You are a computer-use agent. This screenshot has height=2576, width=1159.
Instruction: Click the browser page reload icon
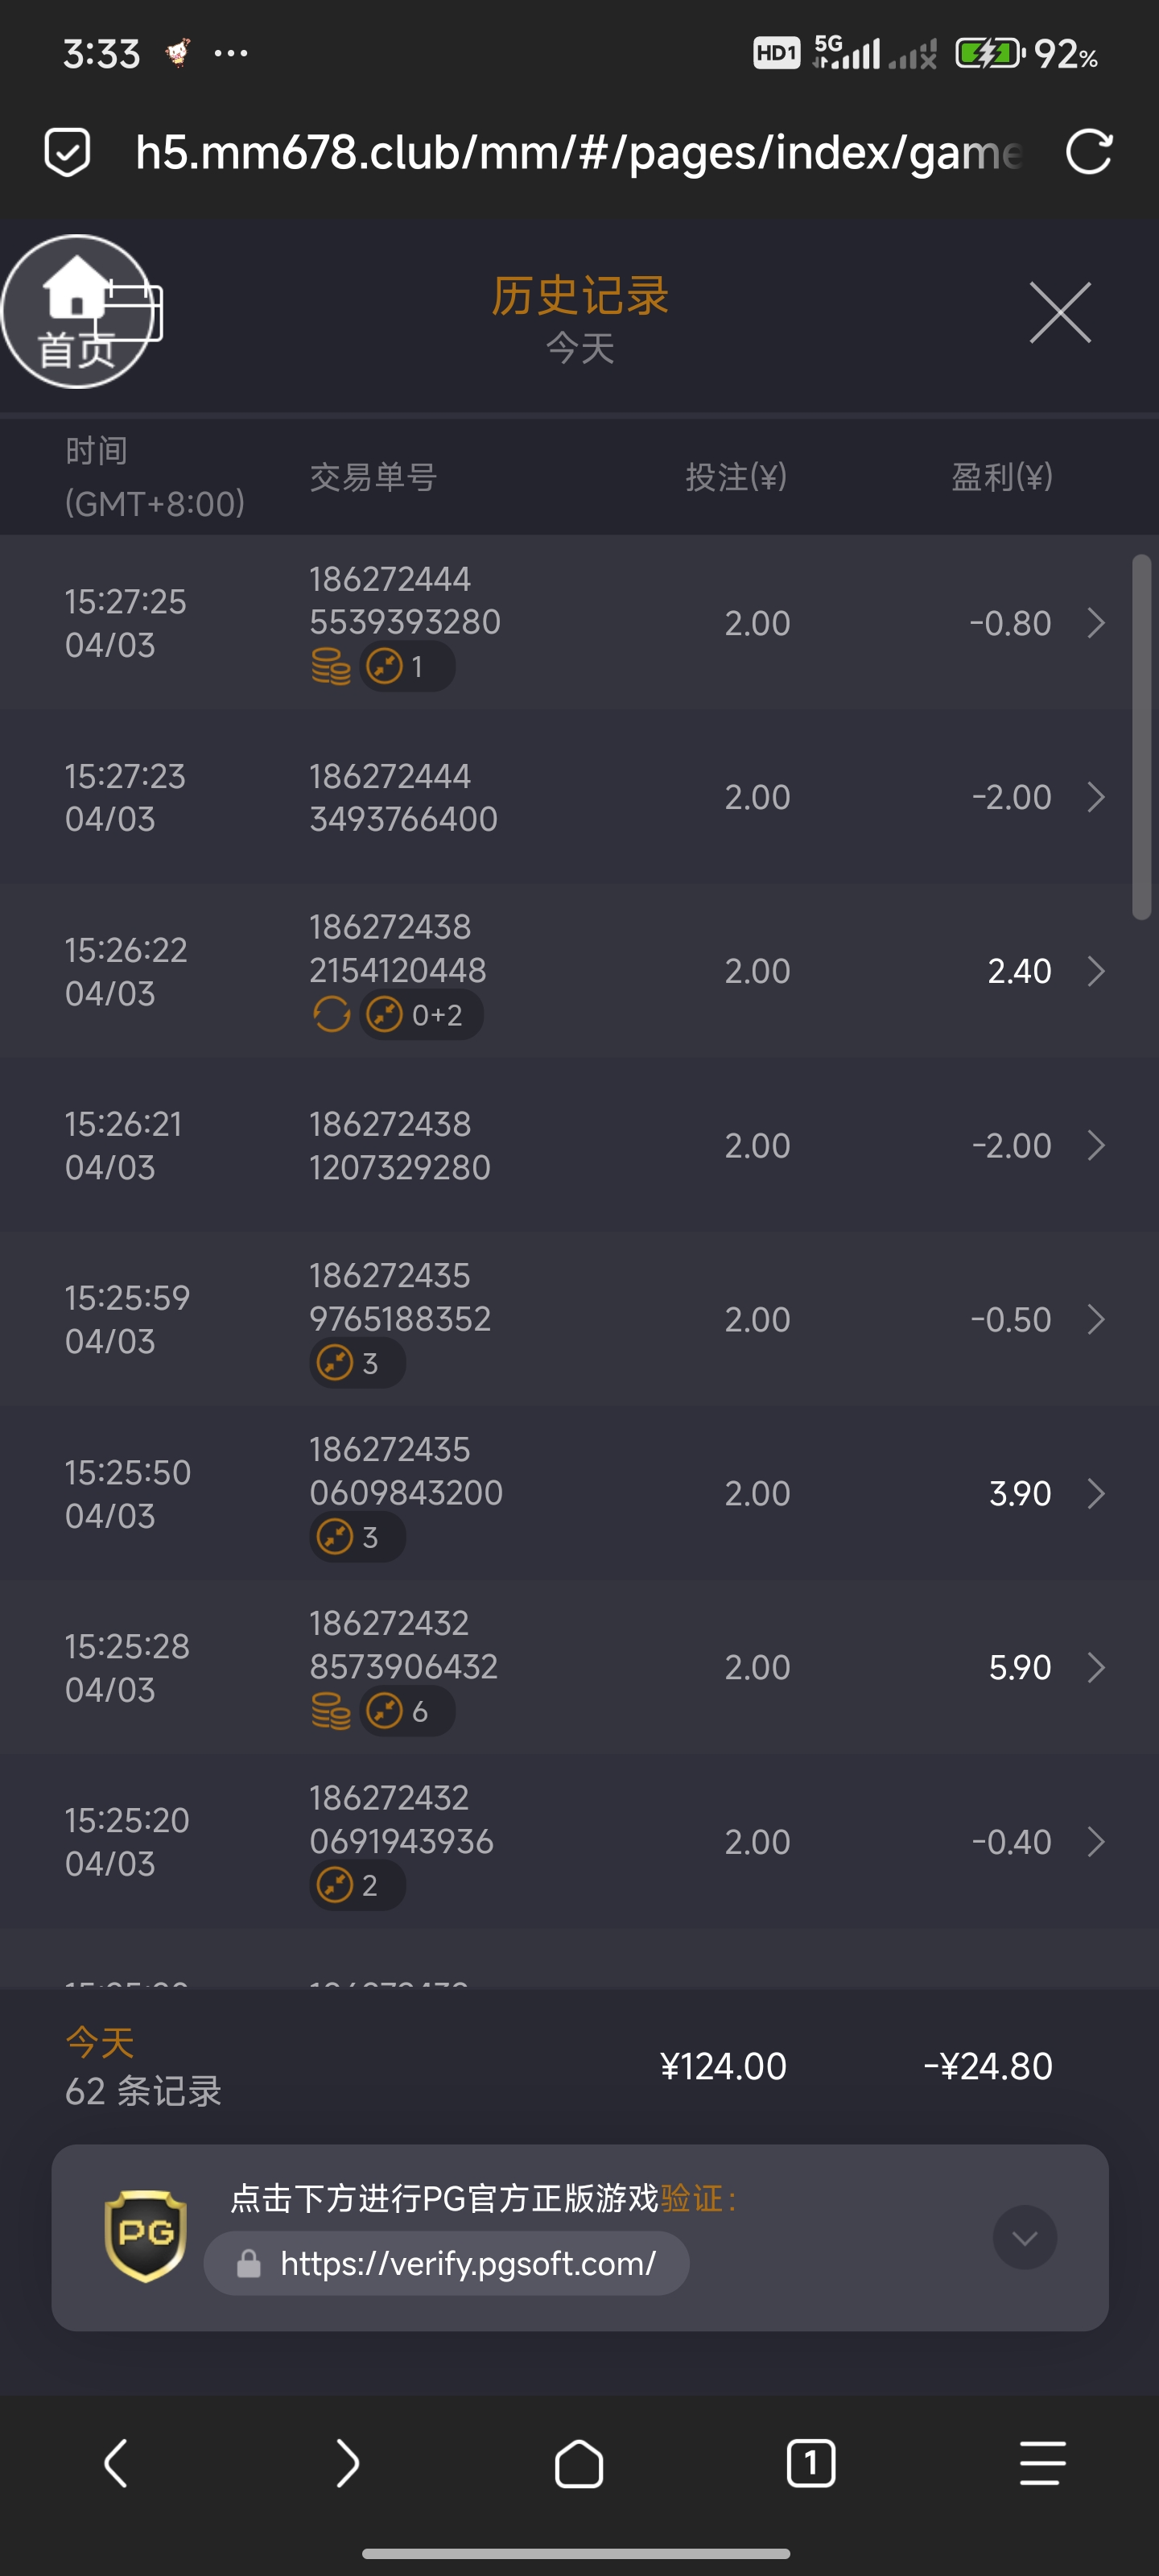tap(1088, 153)
